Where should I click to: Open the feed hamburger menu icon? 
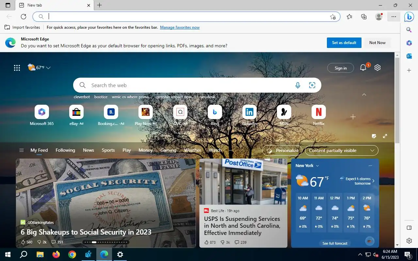pyautogui.click(x=22, y=150)
